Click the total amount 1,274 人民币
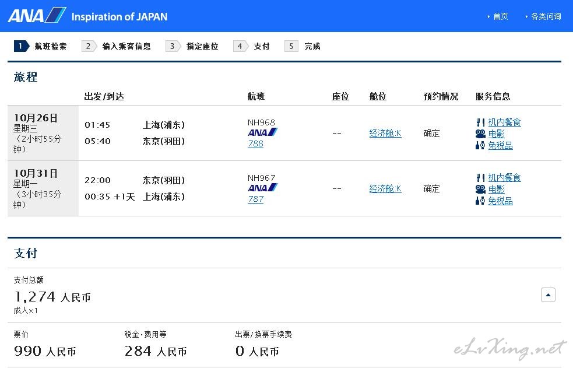The height and width of the screenshot is (368, 573). (x=52, y=297)
